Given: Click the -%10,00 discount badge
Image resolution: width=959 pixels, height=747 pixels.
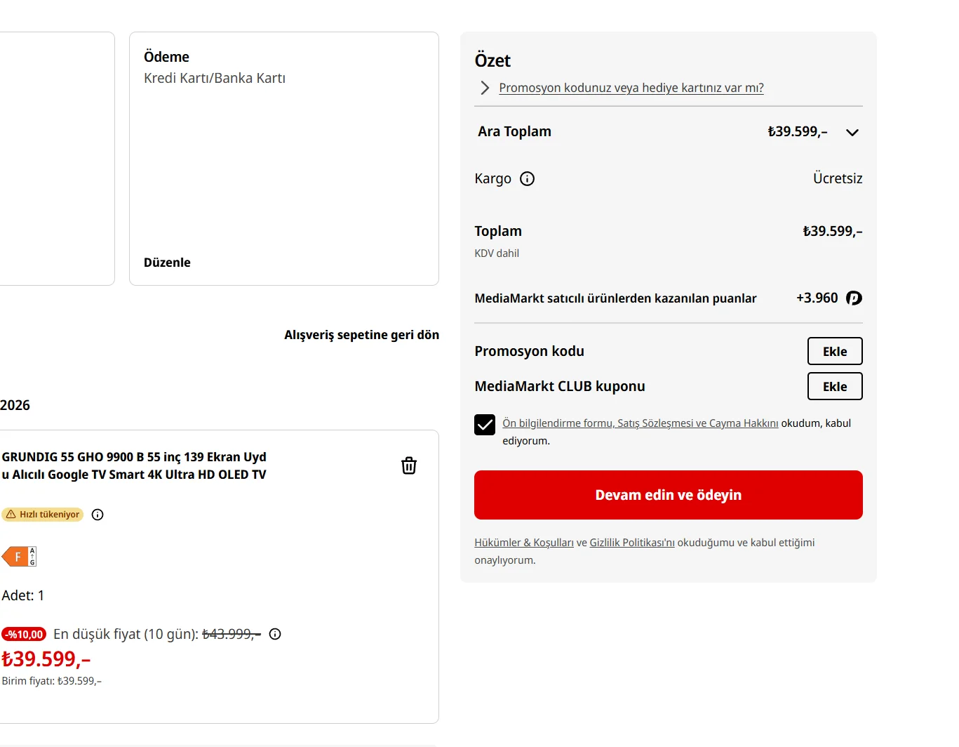Looking at the screenshot, I should pyautogui.click(x=24, y=635).
